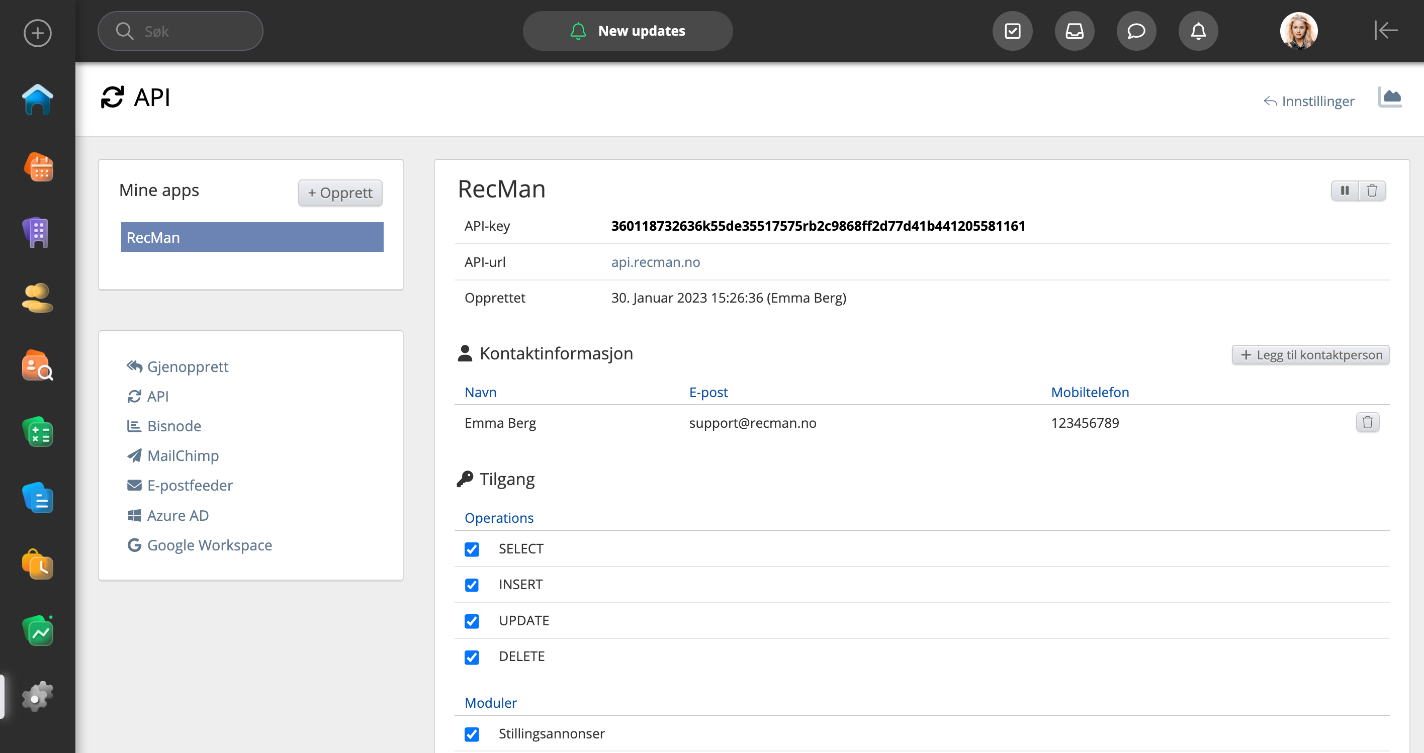Open the settings gear in the sidebar

coord(38,697)
